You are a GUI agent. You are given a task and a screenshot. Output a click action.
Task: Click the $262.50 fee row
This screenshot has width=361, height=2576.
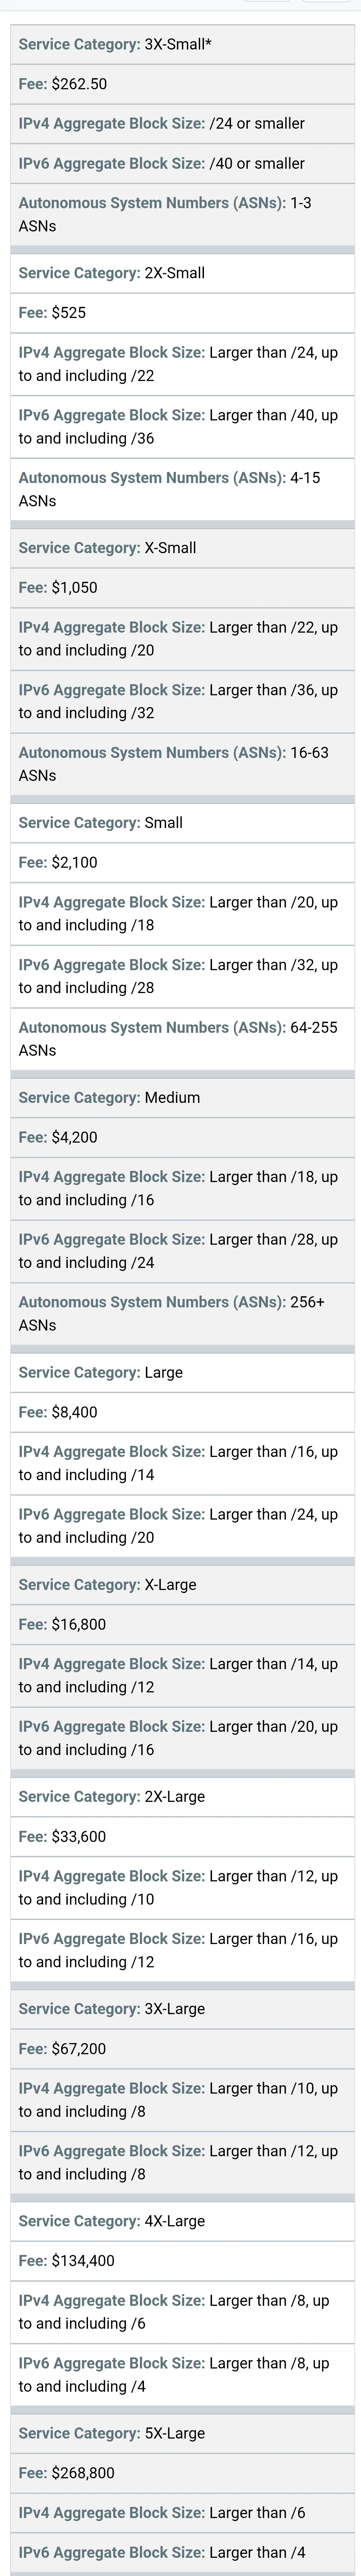pyautogui.click(x=182, y=84)
